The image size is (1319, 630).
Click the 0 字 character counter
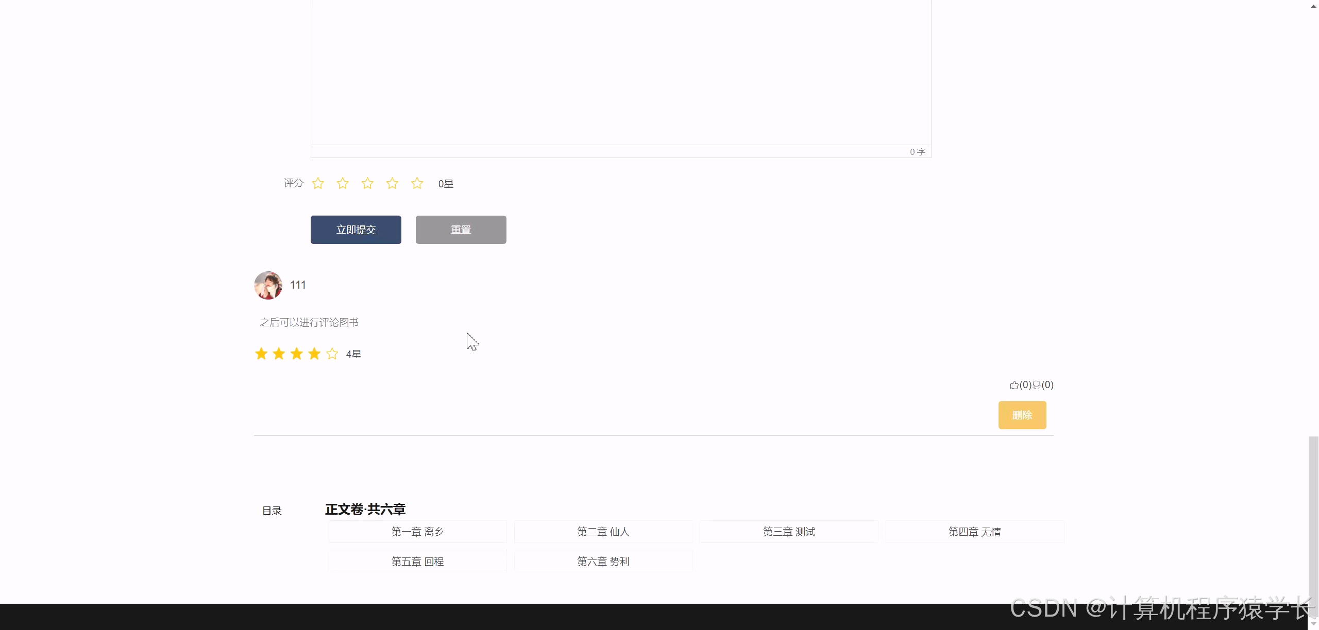918,152
